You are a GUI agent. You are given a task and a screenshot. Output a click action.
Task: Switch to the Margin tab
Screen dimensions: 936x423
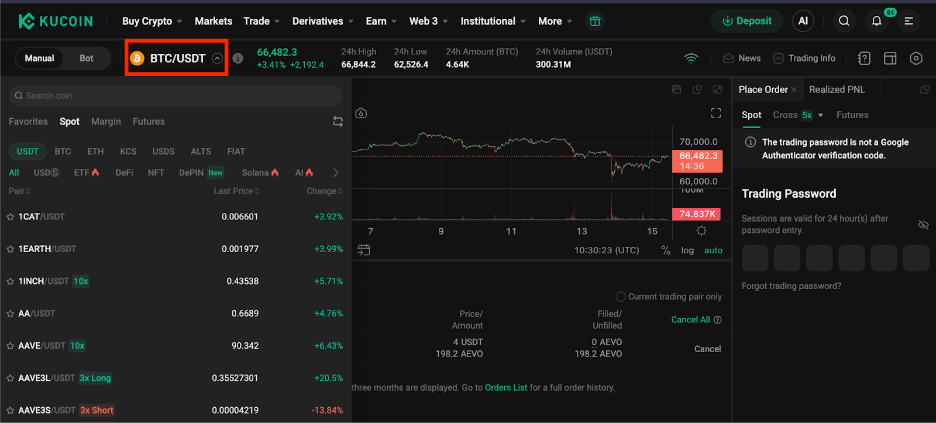point(106,122)
